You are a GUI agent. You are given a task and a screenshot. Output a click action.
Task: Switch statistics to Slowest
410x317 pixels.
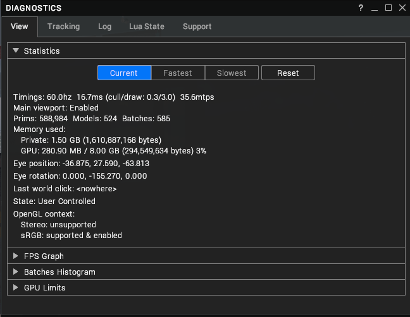[x=232, y=73]
